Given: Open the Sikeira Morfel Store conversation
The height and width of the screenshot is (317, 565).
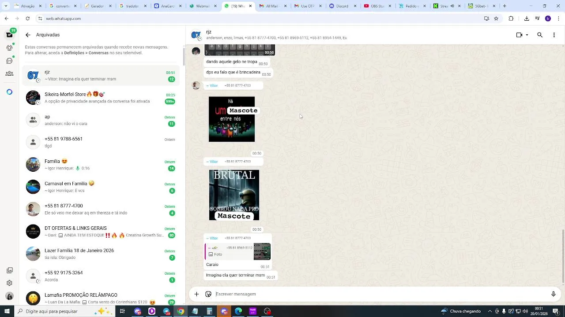Looking at the screenshot, I should [102, 98].
